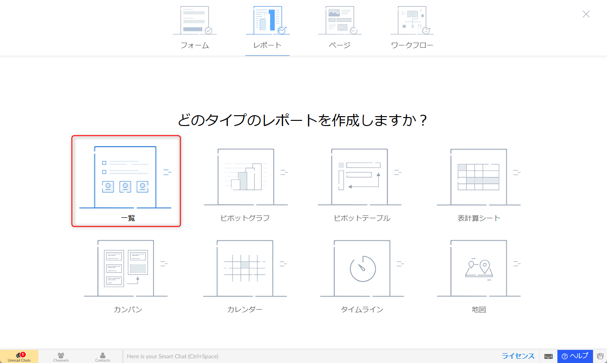
Task: Click the ヘルプ help button
Action: click(575, 356)
